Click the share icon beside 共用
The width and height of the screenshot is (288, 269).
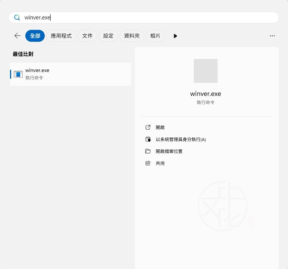coord(148,163)
